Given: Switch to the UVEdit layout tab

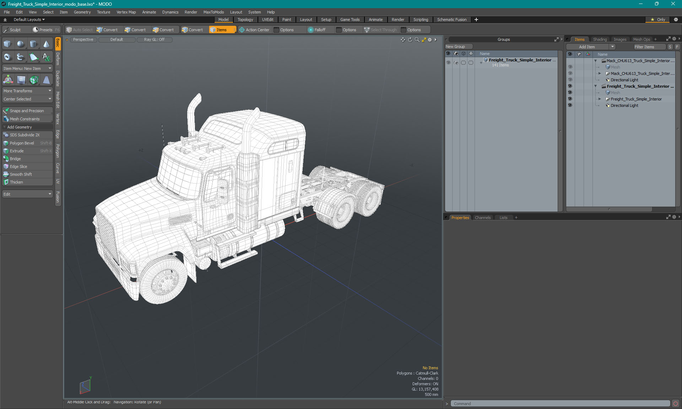Looking at the screenshot, I should (x=267, y=20).
